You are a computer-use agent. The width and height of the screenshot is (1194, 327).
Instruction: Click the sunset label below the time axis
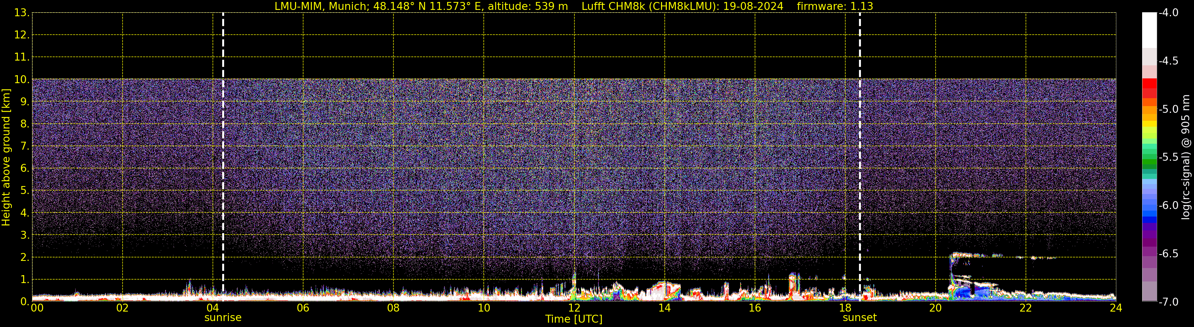(860, 318)
